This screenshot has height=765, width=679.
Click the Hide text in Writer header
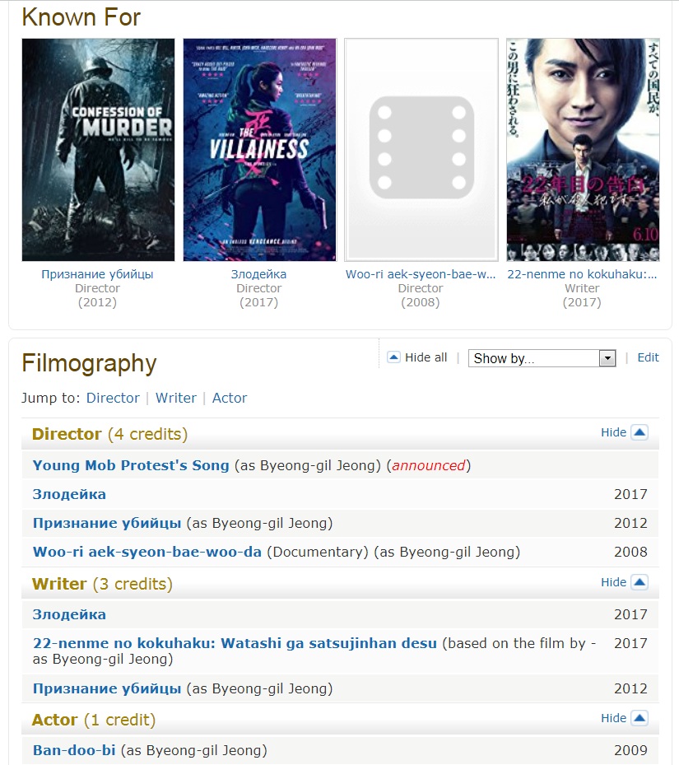point(613,582)
